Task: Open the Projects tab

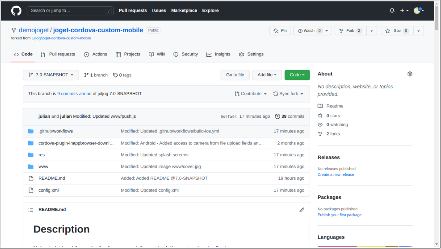Action: point(128,54)
